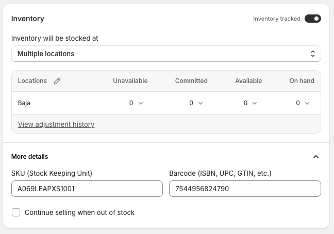This screenshot has height=234, width=334.
Task: Click into the SKU input field
Action: (x=87, y=189)
